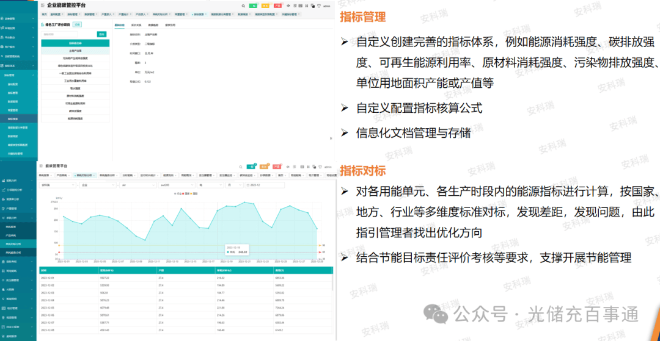Collapse the panel with the » arrow in upper window
Viewport: 660px width, 341px height.
[x=329, y=137]
